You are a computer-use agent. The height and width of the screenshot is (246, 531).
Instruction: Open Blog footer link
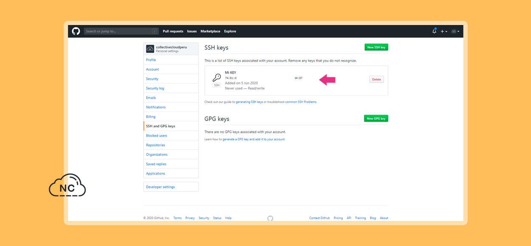click(x=373, y=218)
